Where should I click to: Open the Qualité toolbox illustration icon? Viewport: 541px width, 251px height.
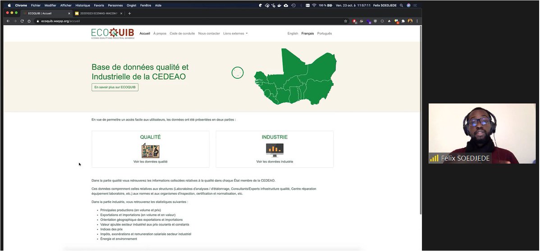point(150,150)
